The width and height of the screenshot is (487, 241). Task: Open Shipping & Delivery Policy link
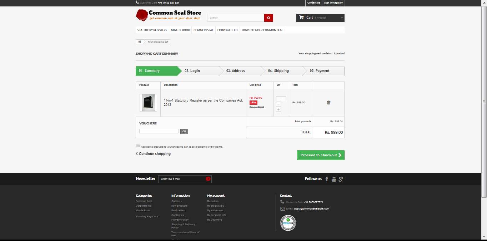coord(183,226)
